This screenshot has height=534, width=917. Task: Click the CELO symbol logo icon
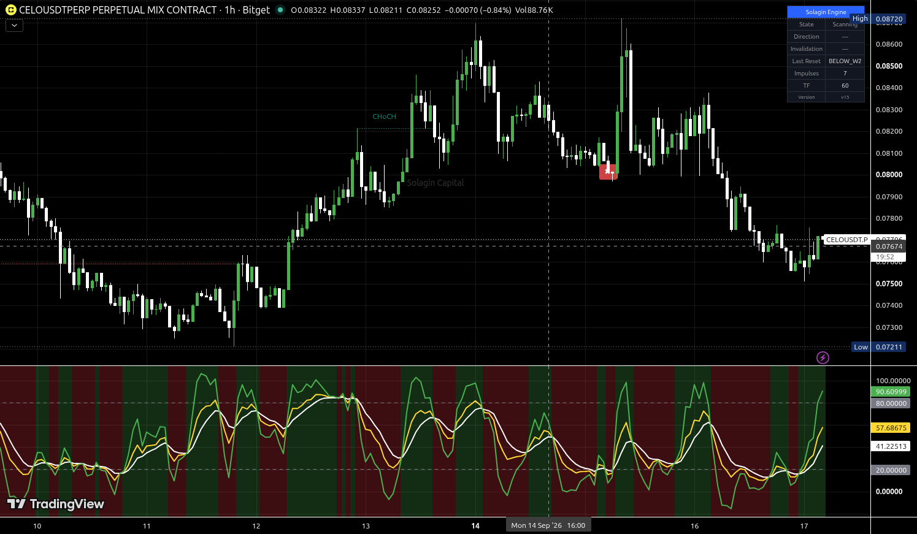10,10
